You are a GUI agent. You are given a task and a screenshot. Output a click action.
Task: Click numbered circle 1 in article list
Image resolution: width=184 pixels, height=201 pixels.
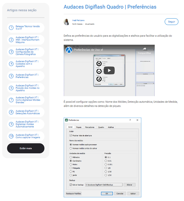point(11,28)
